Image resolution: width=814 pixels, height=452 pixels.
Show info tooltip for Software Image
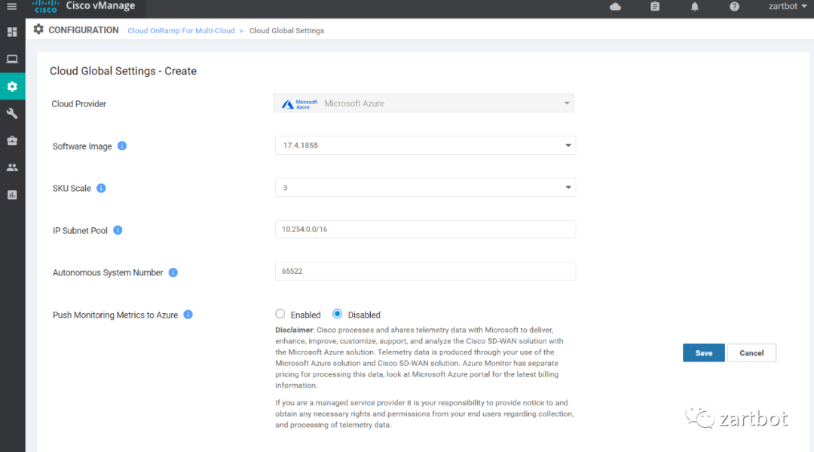coord(122,146)
